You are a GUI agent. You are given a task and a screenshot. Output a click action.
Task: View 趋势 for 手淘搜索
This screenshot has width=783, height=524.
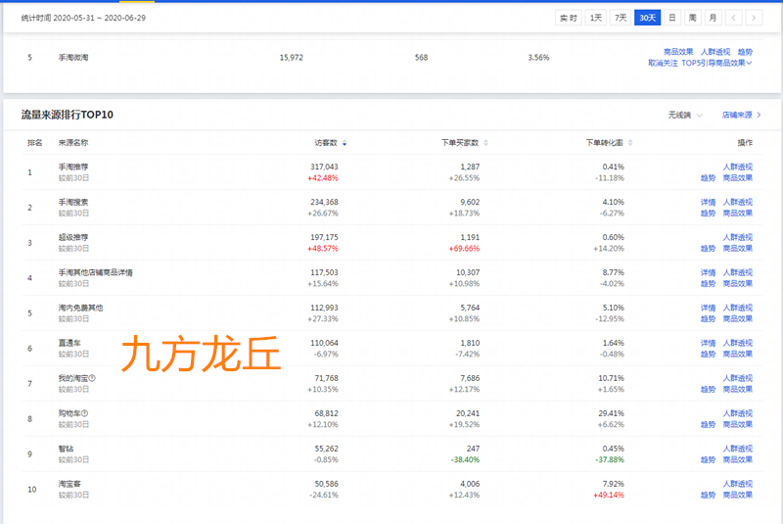(x=708, y=214)
